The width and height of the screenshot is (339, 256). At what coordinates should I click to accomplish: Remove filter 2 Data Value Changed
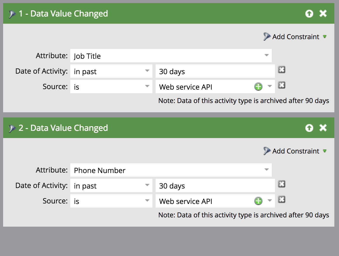323,128
